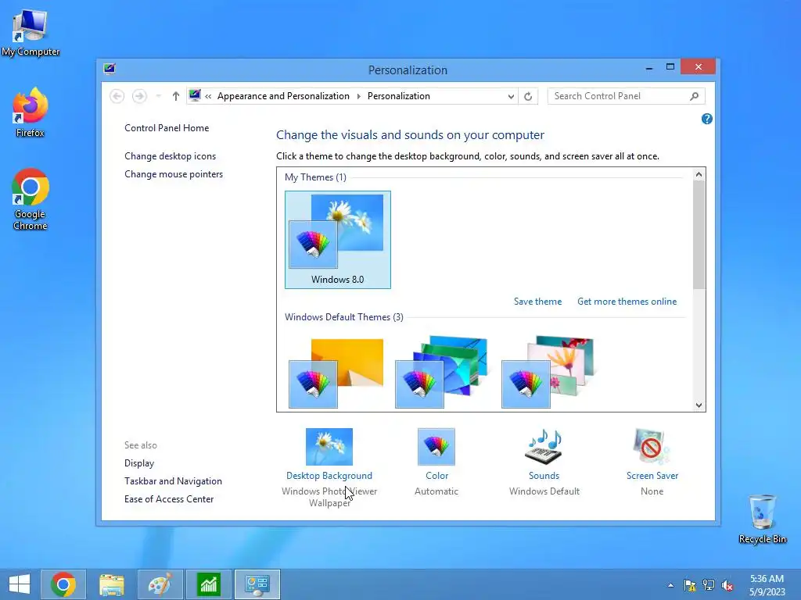Click themes list scroll up arrow
This screenshot has height=600, width=801.
tap(699, 174)
